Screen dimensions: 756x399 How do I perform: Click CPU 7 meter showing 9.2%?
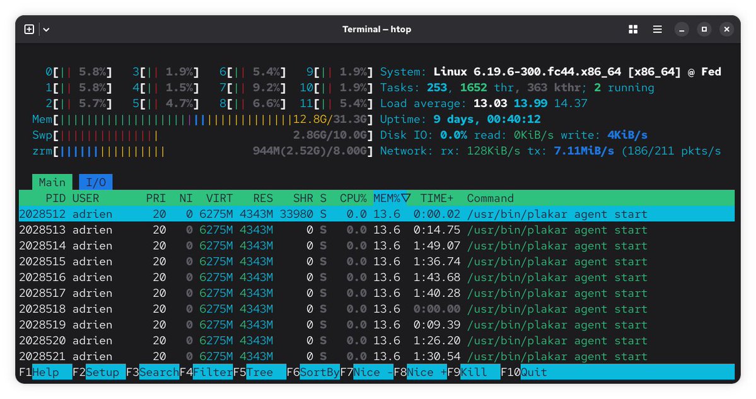(252, 88)
